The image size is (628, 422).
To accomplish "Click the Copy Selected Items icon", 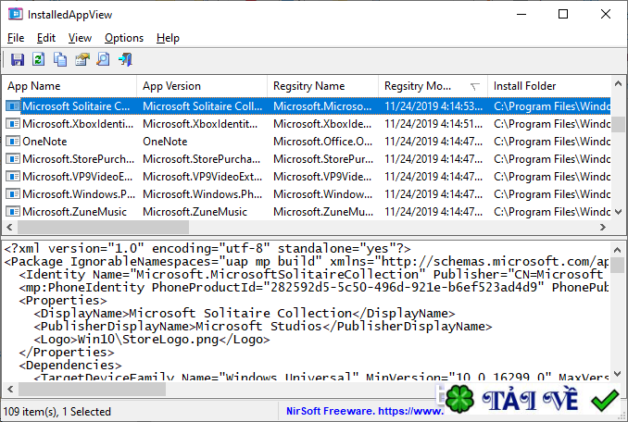I will (x=60, y=59).
